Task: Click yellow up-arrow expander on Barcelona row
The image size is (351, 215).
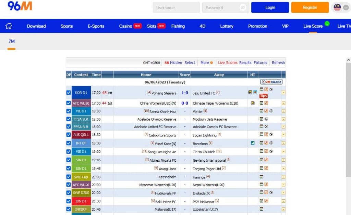Action: (283, 143)
